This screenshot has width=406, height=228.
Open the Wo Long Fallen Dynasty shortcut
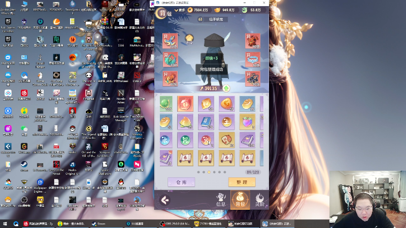click(x=56, y=79)
